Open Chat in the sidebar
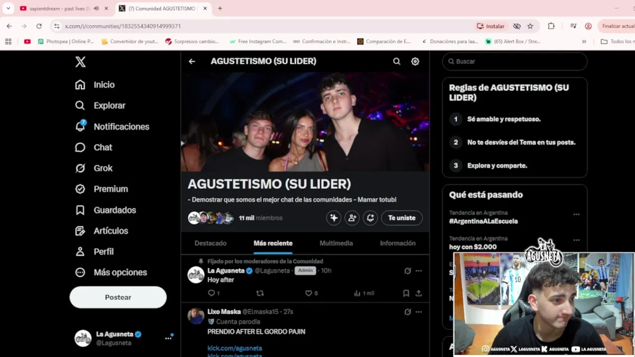The image size is (635, 357). 93,147
